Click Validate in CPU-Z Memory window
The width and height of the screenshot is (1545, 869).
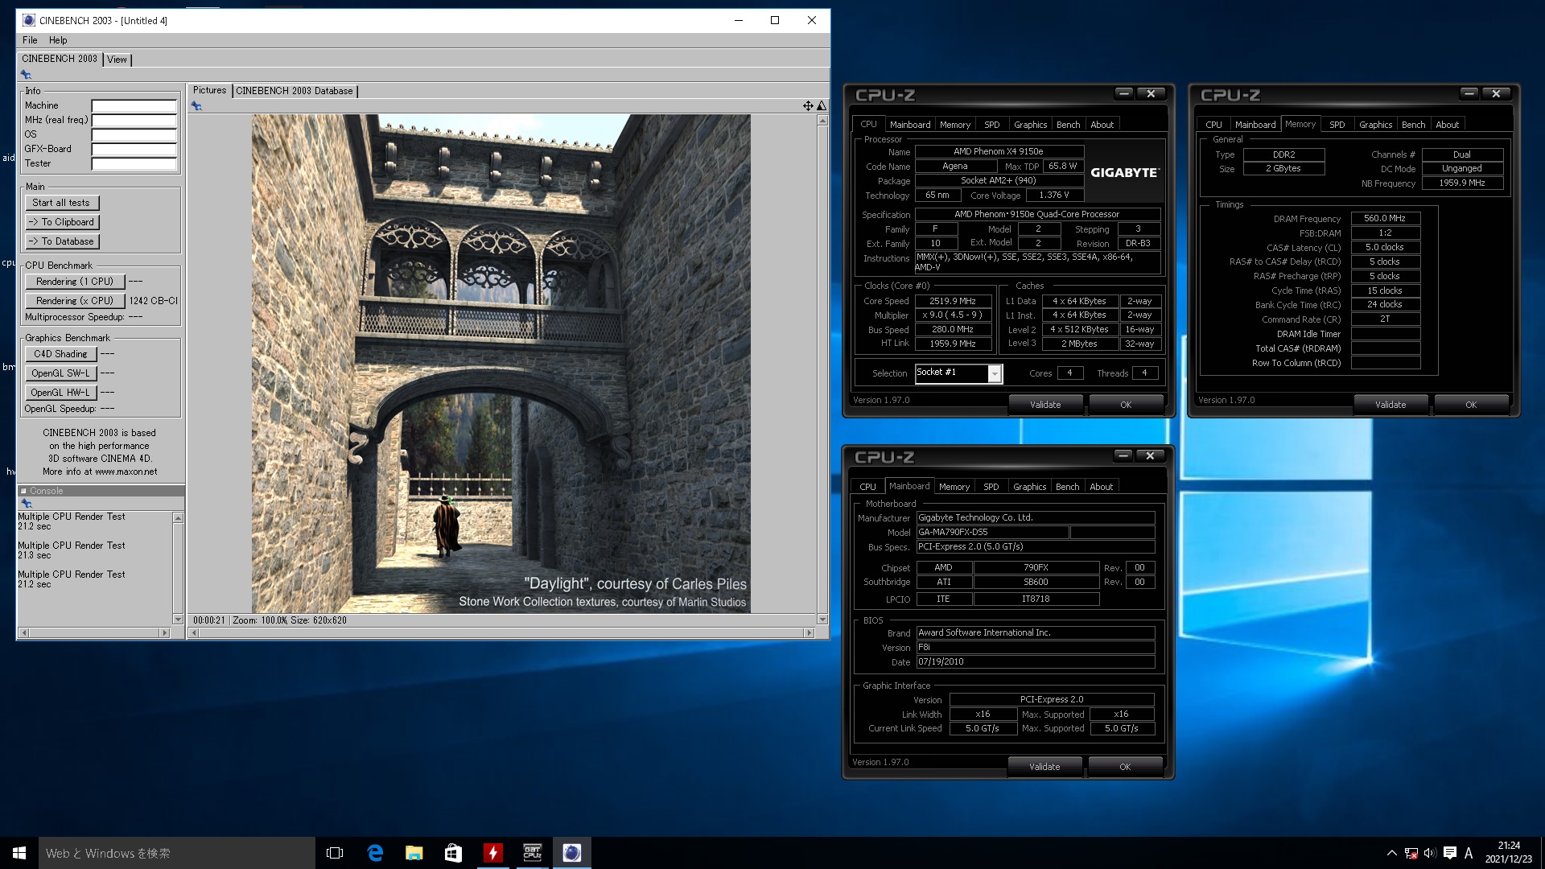click(x=1390, y=405)
